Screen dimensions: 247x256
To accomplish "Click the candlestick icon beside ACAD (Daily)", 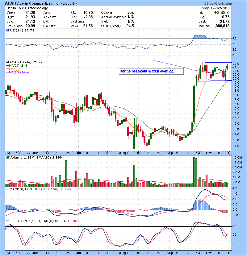I will [7, 62].
